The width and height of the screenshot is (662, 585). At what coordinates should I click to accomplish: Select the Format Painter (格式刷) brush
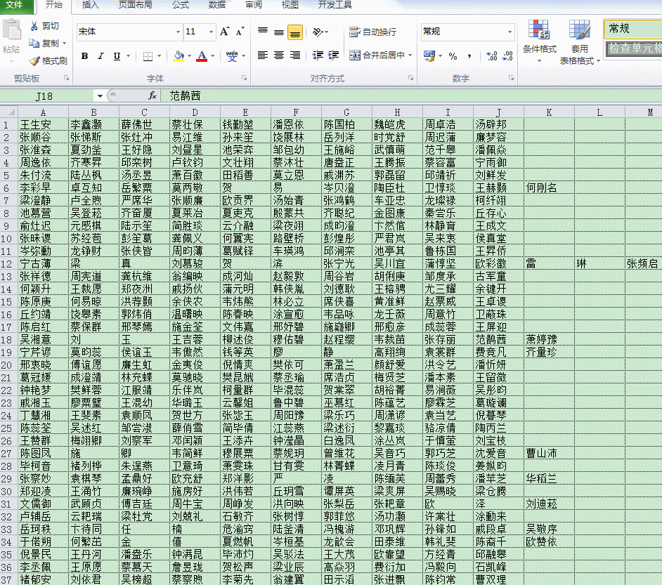point(34,60)
